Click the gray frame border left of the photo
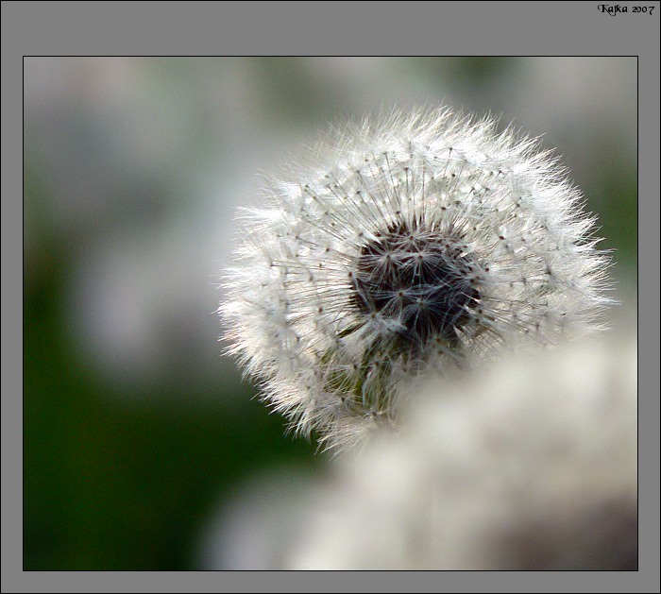The width and height of the screenshot is (661, 594). [11, 312]
